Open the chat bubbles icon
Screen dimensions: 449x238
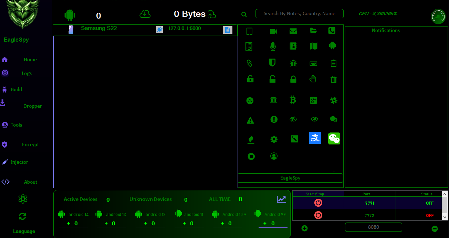(333, 119)
